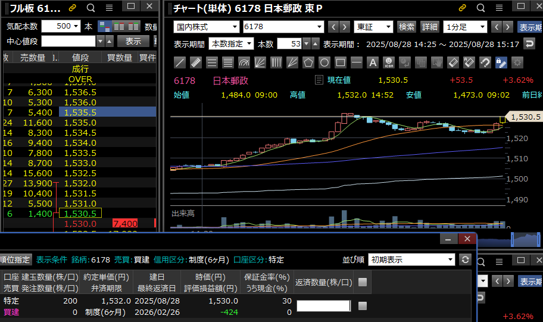Select the pitchfork angle-lines tool
The height and width of the screenshot is (322, 543).
tap(292, 62)
